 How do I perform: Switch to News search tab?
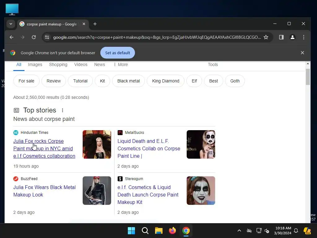[99, 64]
